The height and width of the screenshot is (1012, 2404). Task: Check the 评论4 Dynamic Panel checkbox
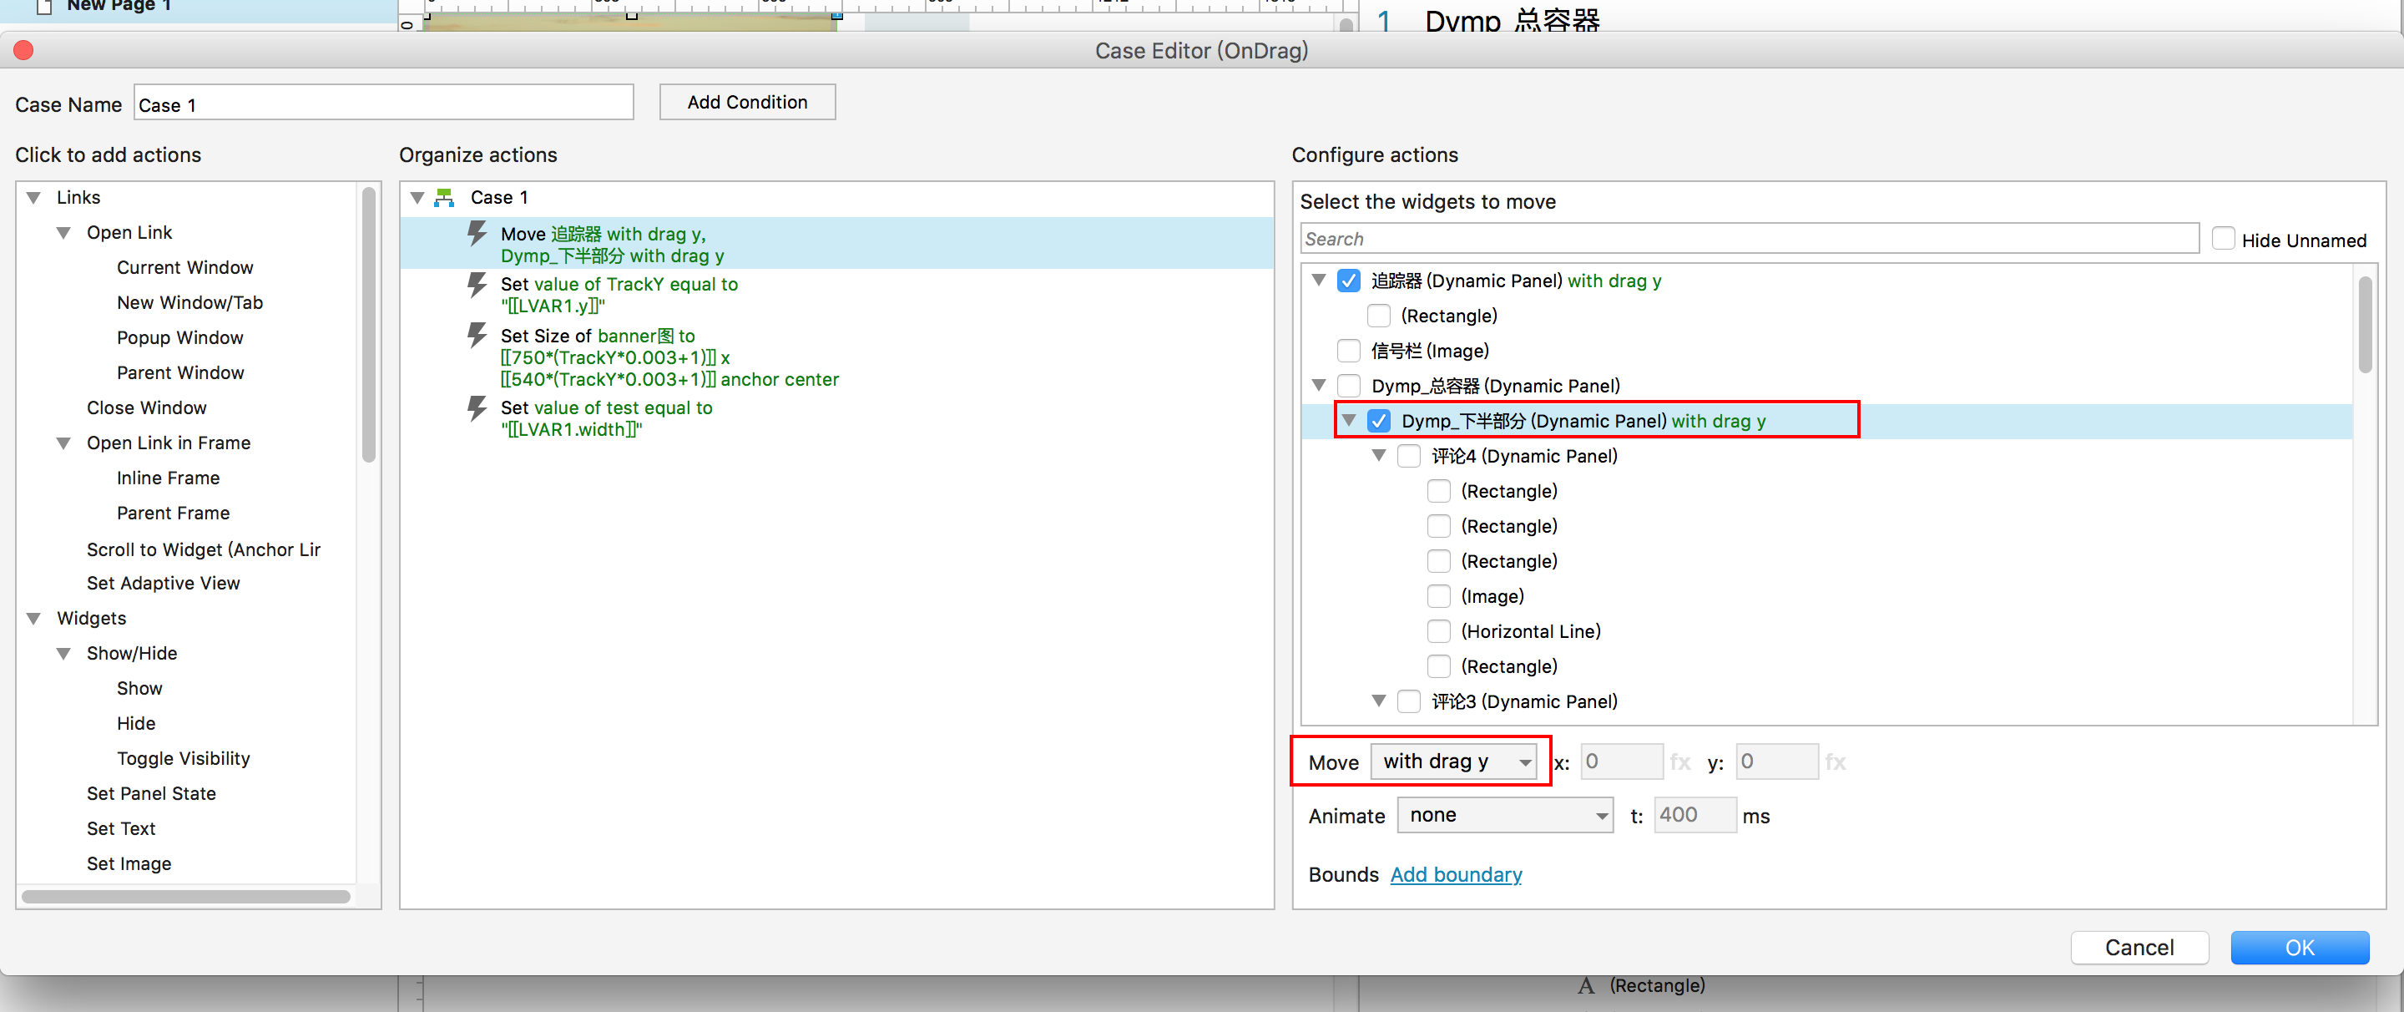coord(1408,457)
